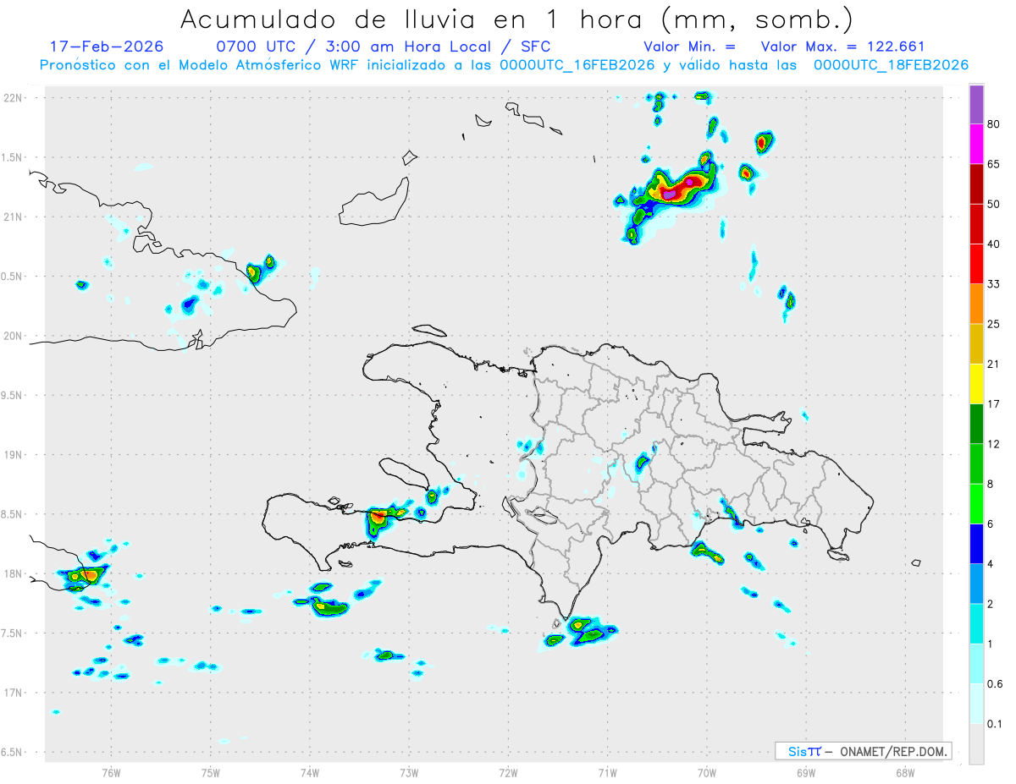Viewport: 1016px width, 784px height.
Task: Click the legend value 80
Action: coord(994,124)
